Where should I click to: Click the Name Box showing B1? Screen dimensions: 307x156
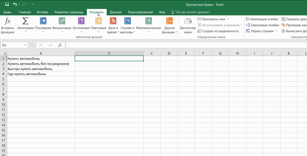12,45
